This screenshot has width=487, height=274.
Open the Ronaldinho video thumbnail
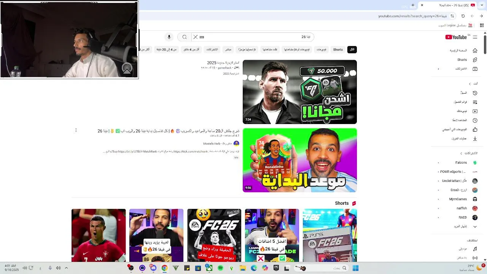(300, 160)
